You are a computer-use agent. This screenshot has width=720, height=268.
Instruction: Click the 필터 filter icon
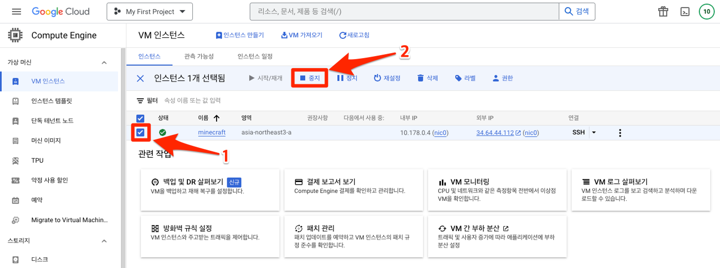[x=140, y=100]
